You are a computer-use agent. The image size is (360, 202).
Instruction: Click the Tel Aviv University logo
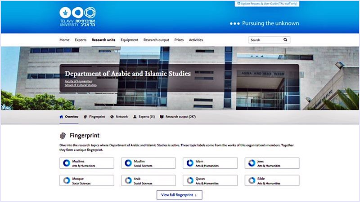(83, 17)
